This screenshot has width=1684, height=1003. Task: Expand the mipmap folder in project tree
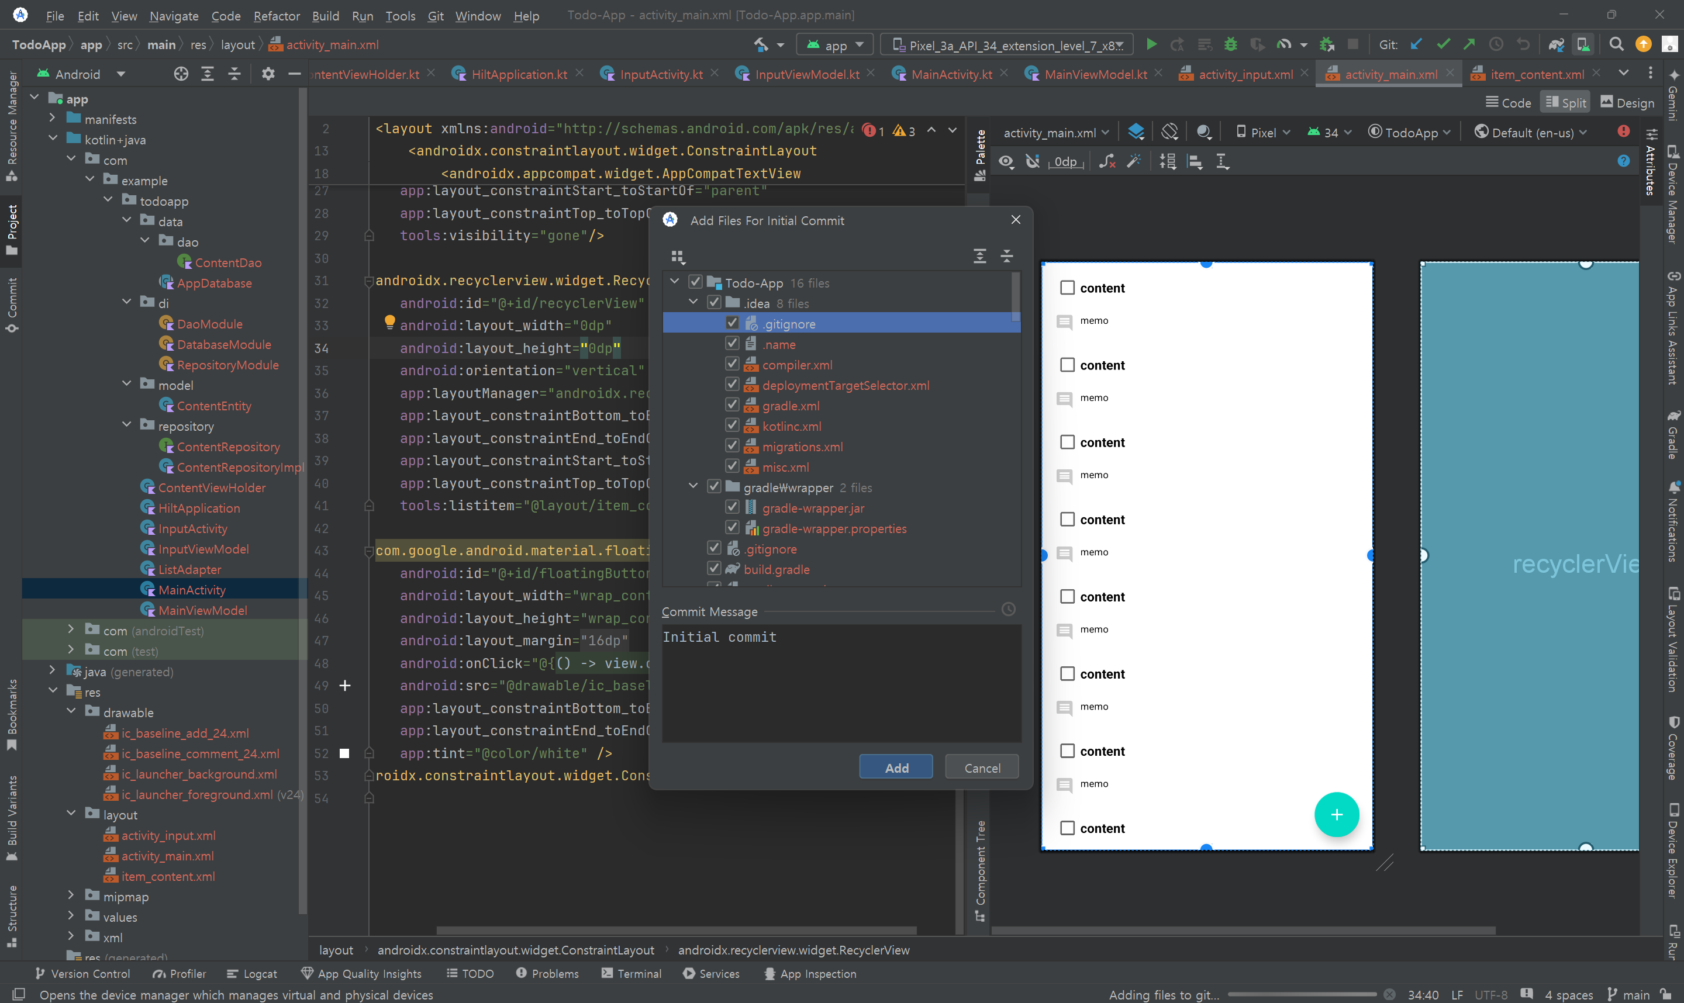[x=71, y=896]
